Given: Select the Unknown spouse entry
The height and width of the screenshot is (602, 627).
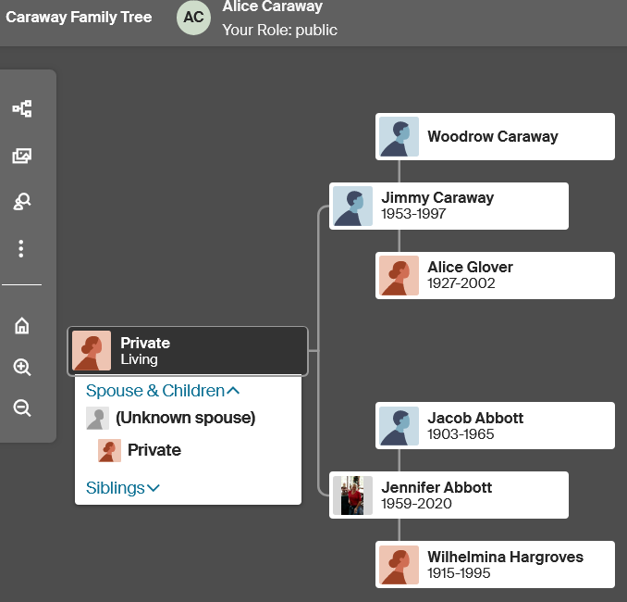Looking at the screenshot, I should click(x=171, y=418).
